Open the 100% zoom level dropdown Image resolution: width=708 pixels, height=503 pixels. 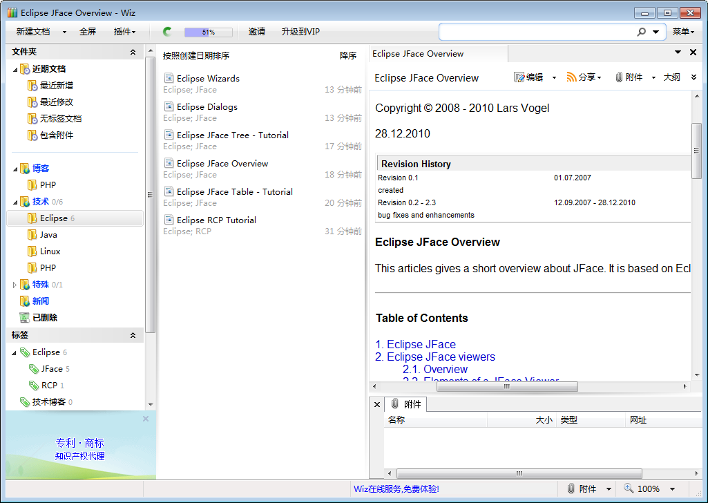coord(672,489)
